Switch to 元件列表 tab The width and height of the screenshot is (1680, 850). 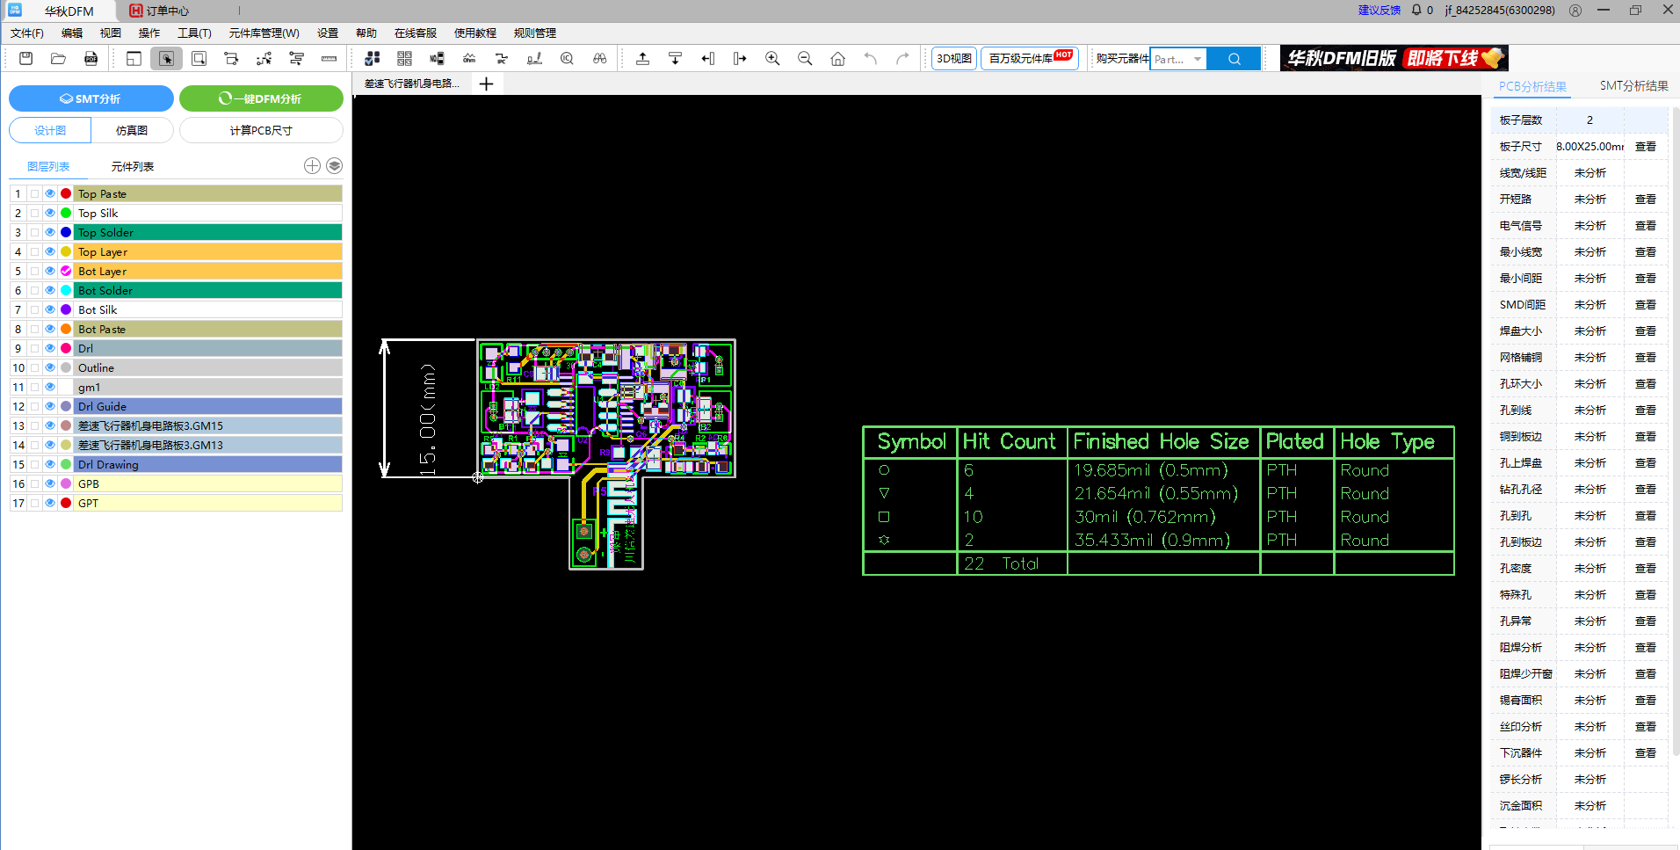[132, 166]
